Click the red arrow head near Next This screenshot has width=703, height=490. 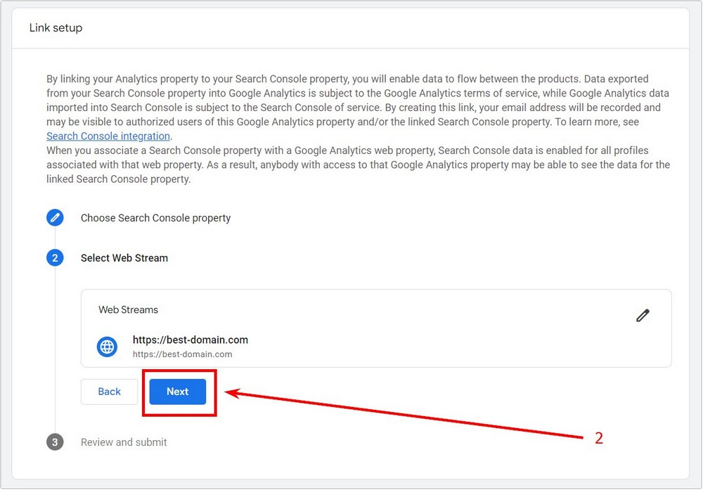pyautogui.click(x=233, y=393)
